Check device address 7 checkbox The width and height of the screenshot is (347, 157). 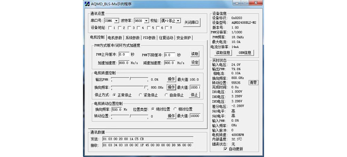pyautogui.click(x=167, y=28)
